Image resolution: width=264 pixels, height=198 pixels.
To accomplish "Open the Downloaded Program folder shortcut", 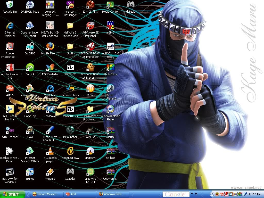I will [x=90, y=109].
